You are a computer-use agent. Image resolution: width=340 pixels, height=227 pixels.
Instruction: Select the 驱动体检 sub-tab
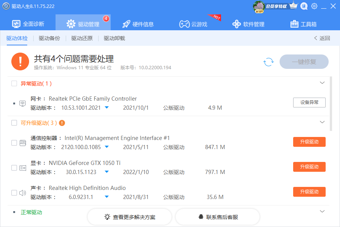tap(17, 38)
